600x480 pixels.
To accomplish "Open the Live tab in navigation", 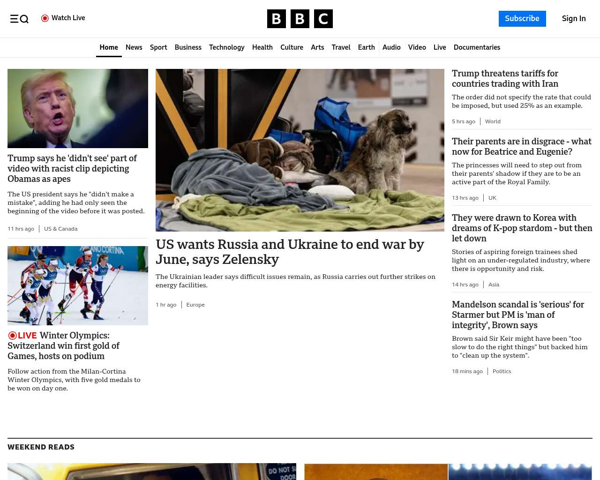I will pyautogui.click(x=440, y=47).
